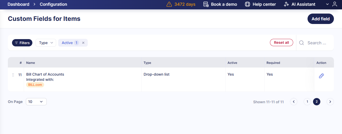Click the Help center lifebuoy icon
This screenshot has height=134, width=342.
[247, 4]
